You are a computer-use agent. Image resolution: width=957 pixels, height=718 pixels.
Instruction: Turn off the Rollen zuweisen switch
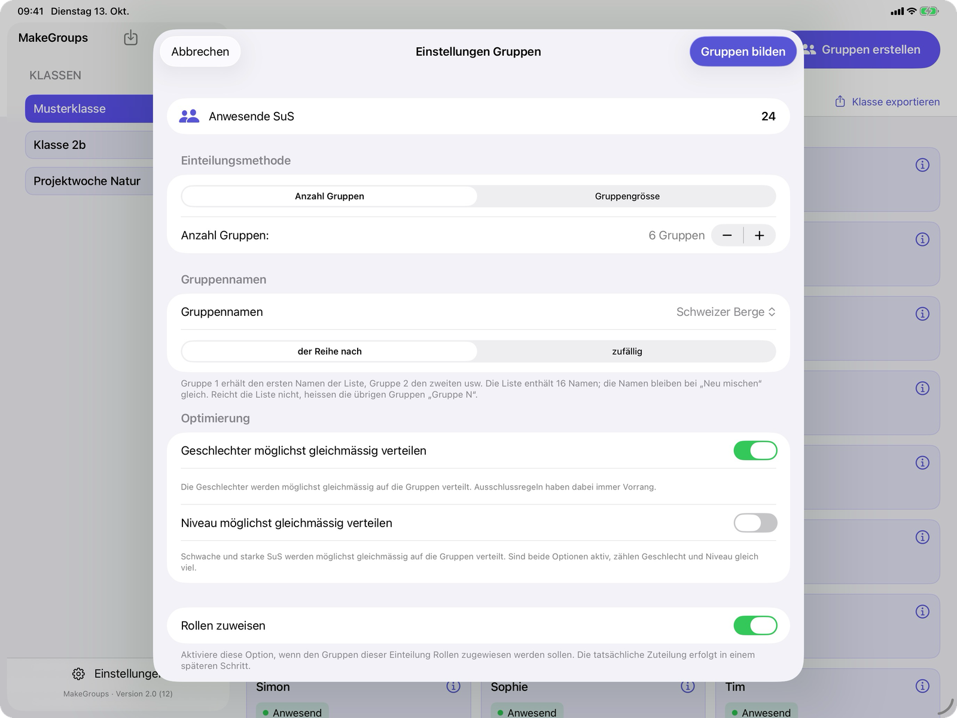755,626
